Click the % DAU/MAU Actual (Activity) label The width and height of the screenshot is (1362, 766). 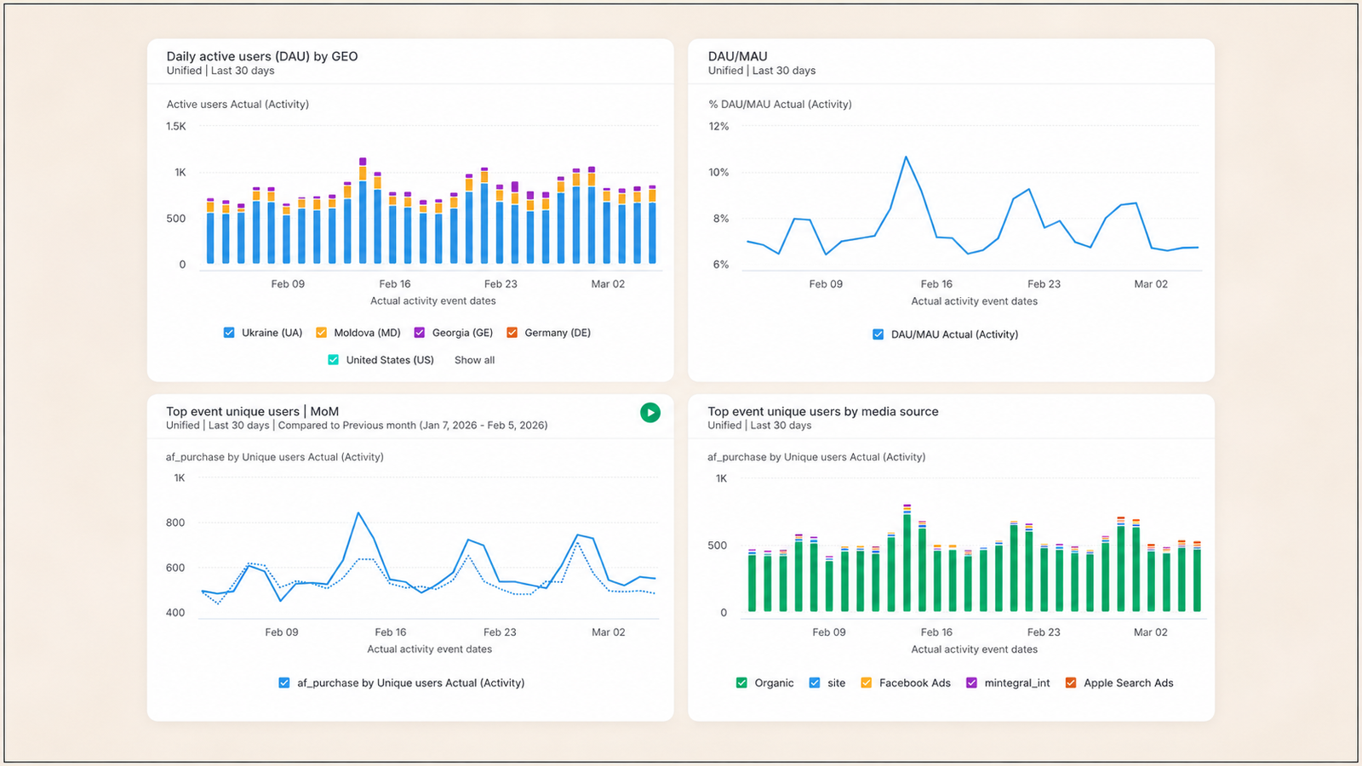tap(780, 104)
